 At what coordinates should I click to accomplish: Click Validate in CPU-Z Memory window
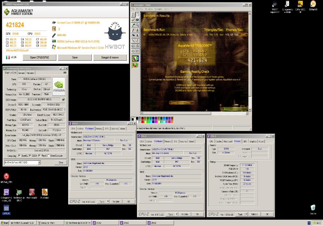click(x=255, y=214)
